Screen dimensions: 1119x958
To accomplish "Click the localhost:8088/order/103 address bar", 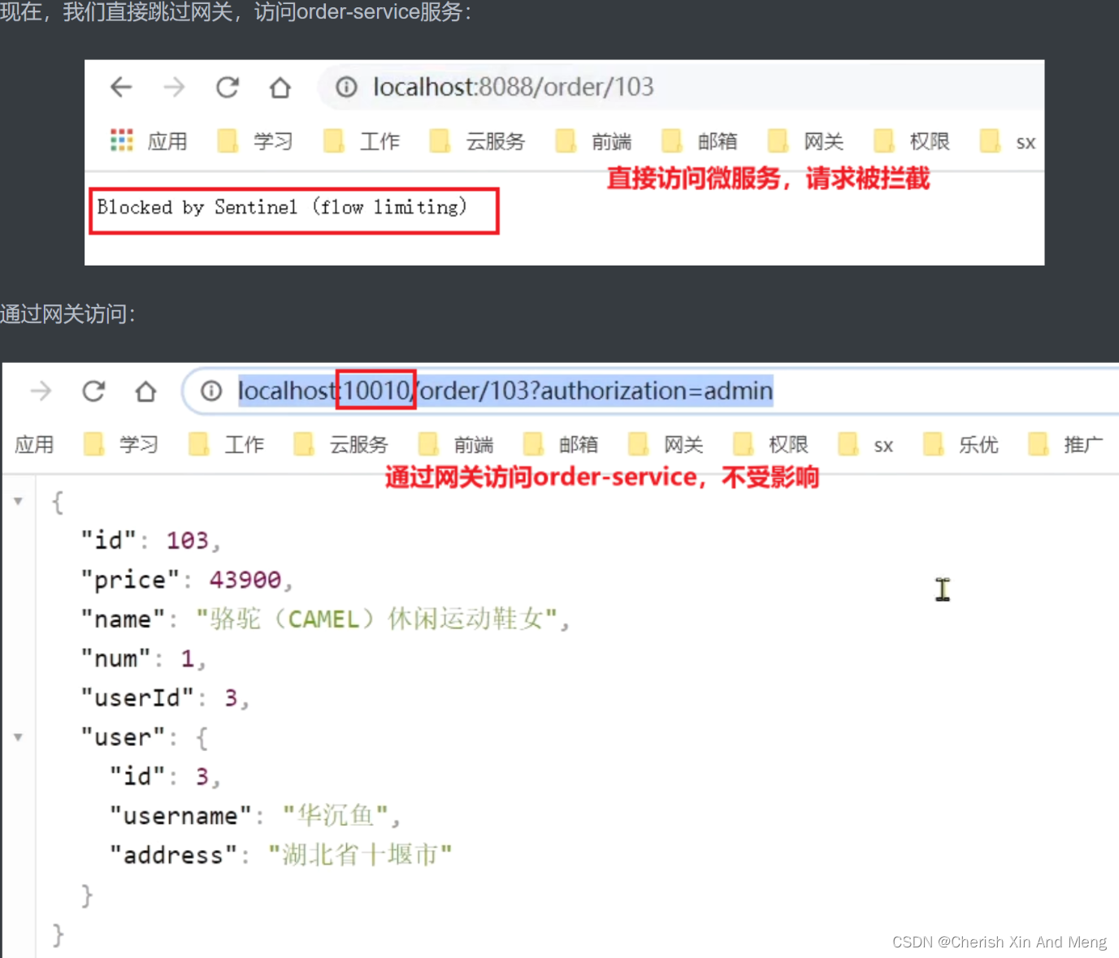I will [681, 87].
